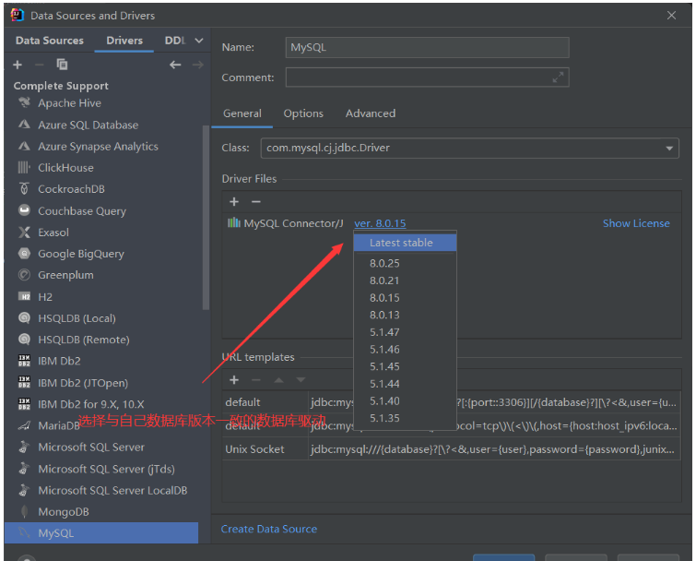Add a driver file with plus icon
The height and width of the screenshot is (561, 696).
[x=234, y=201]
